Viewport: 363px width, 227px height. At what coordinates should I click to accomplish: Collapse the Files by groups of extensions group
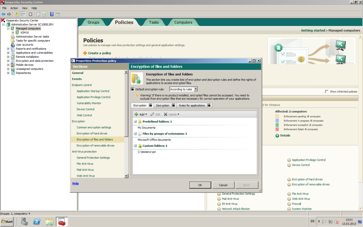click(x=135, y=134)
